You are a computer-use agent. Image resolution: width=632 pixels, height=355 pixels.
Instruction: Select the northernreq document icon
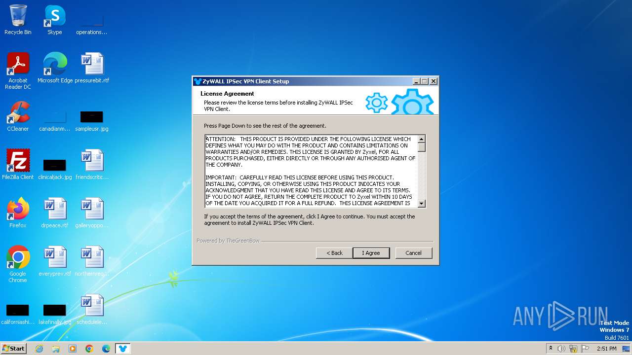92,261
